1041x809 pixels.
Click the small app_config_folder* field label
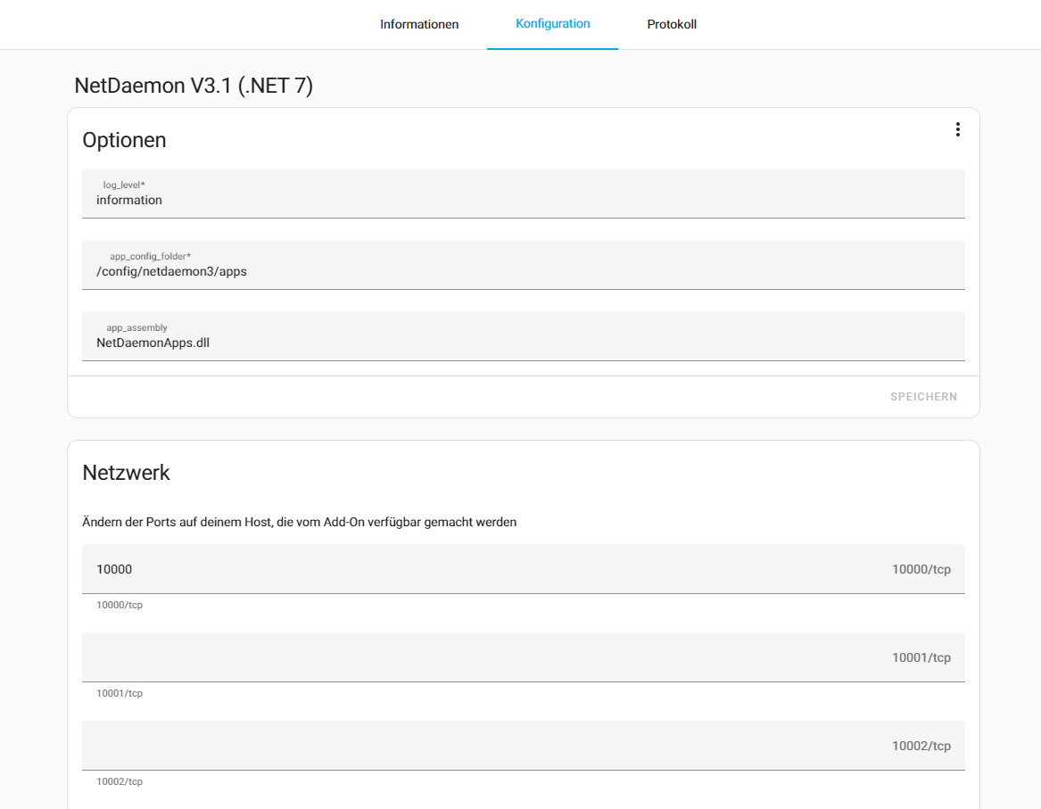click(x=150, y=256)
